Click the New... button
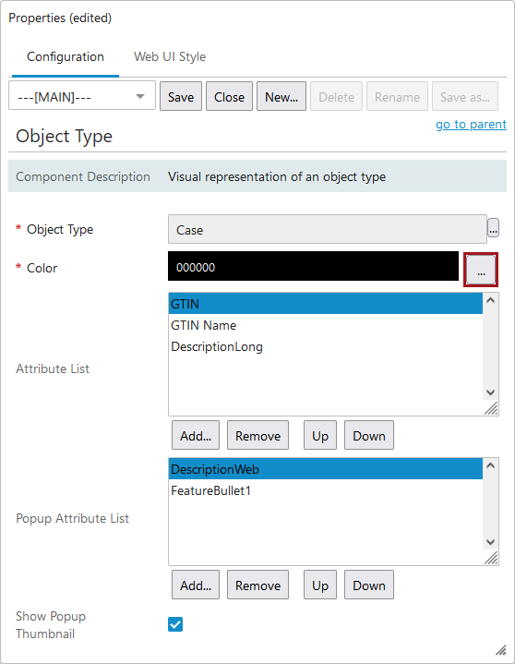 click(x=281, y=97)
